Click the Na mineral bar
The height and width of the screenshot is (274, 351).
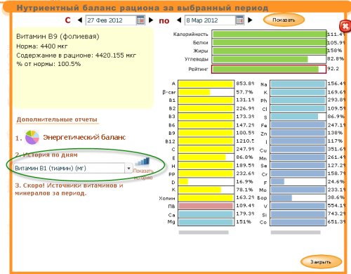[x=298, y=84]
